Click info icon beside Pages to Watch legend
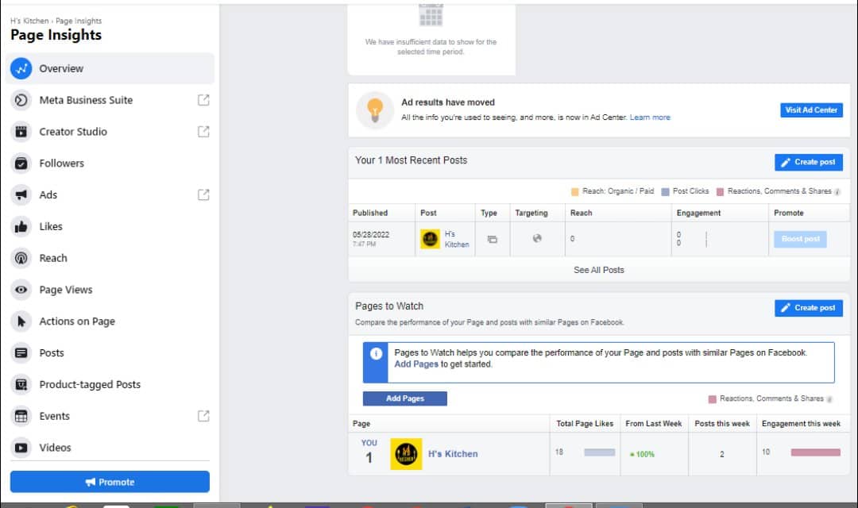This screenshot has width=858, height=508. point(829,399)
